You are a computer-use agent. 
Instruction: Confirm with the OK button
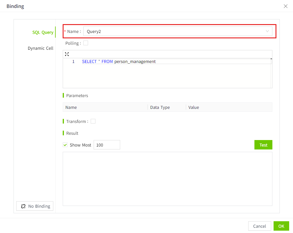(x=281, y=226)
